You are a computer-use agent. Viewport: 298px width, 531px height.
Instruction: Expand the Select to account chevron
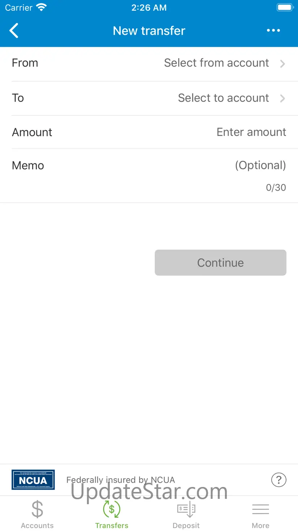click(x=283, y=98)
